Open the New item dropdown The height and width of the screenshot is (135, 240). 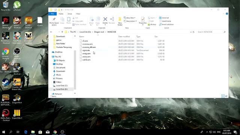point(129,18)
